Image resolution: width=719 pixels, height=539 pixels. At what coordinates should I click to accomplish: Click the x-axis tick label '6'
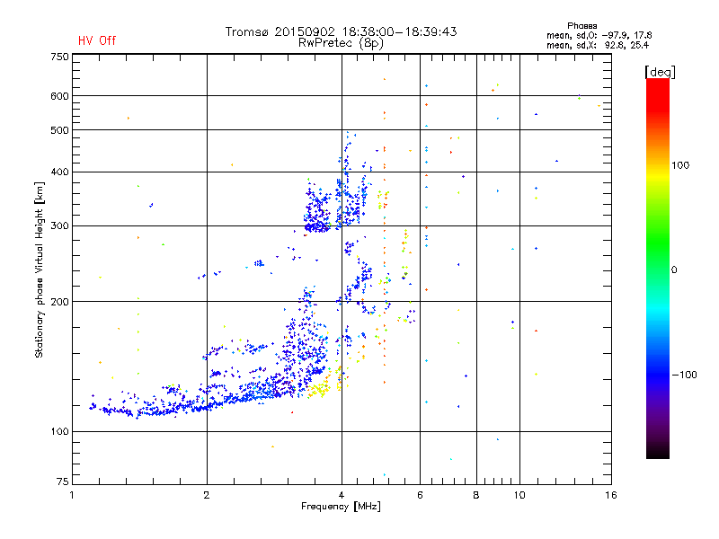coord(420,495)
